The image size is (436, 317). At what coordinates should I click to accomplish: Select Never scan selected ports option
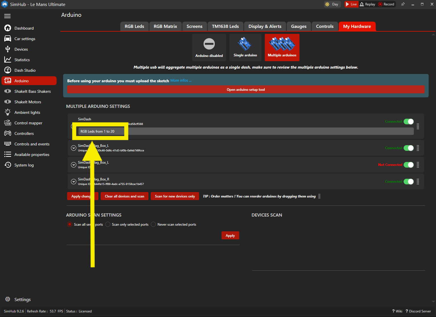click(x=154, y=225)
